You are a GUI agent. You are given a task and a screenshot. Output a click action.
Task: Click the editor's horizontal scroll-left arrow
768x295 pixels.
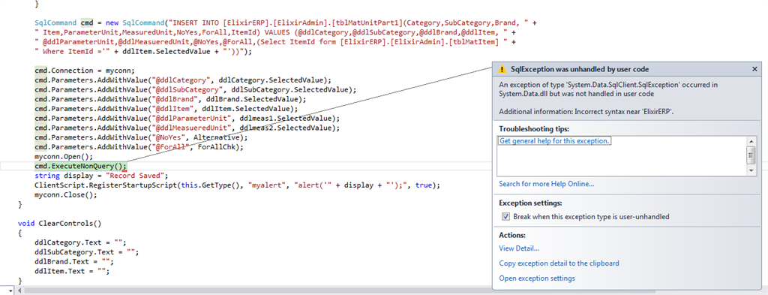tap(20, 290)
